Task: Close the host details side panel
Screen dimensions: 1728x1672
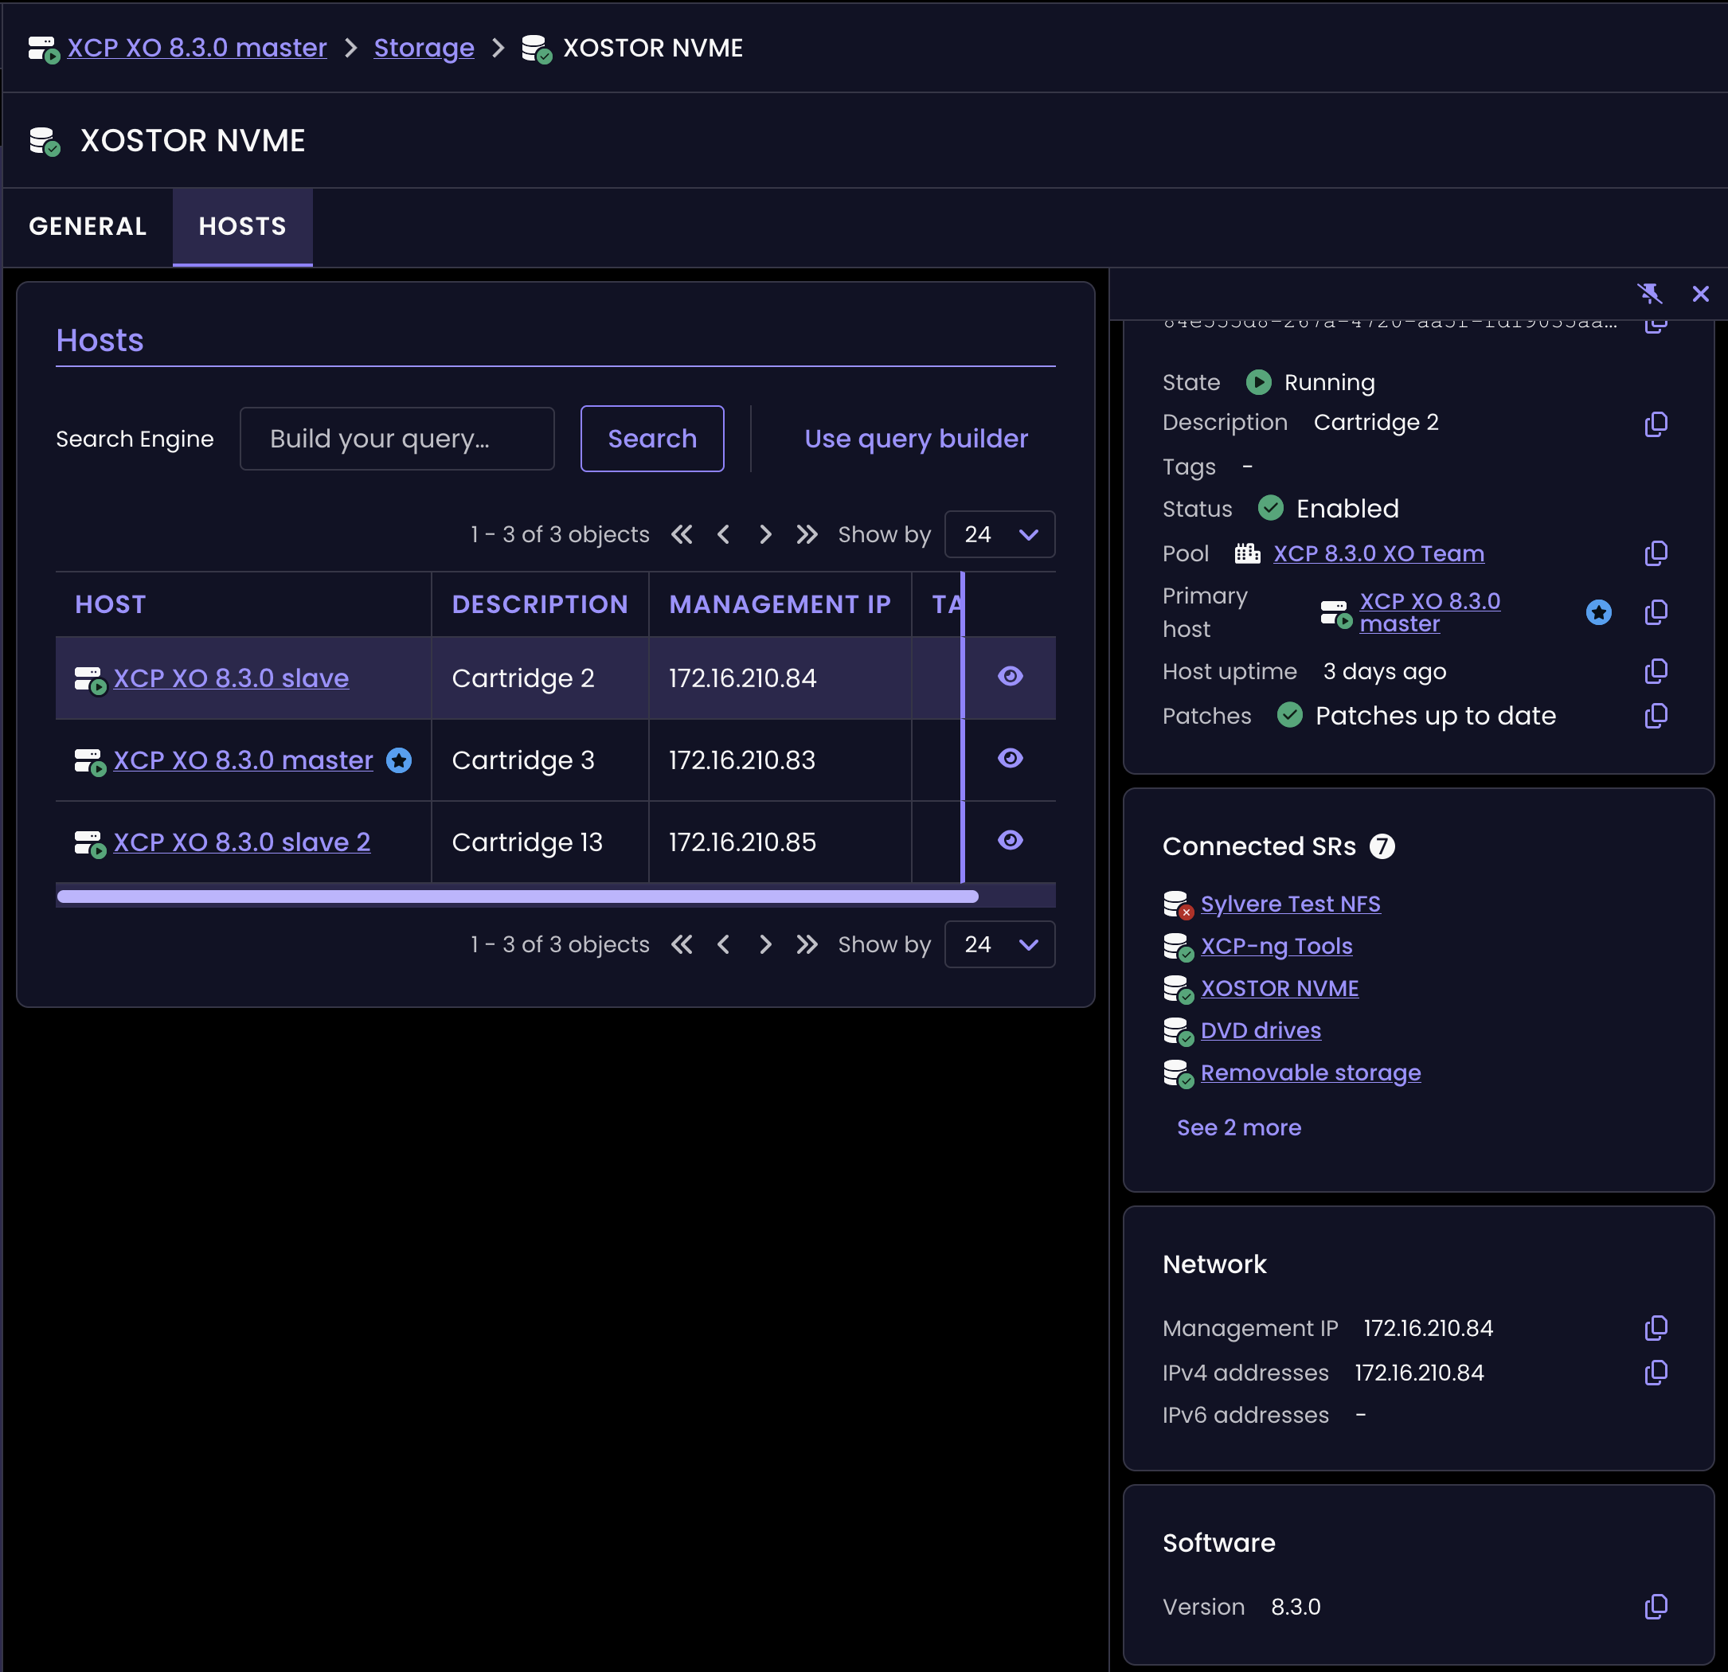Action: point(1700,294)
